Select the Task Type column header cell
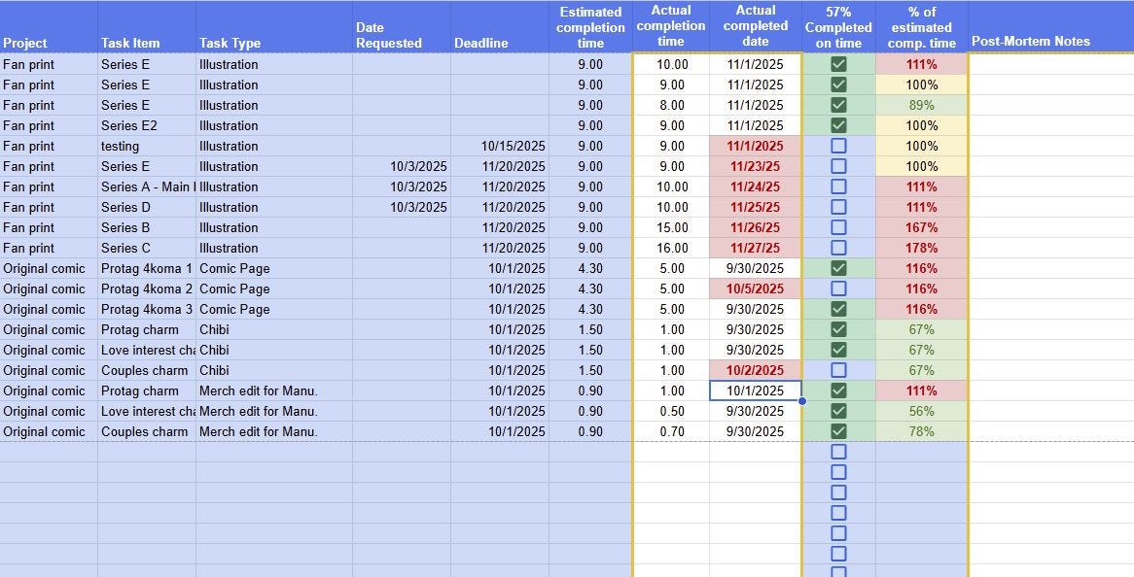This screenshot has height=577, width=1134. pos(274,27)
